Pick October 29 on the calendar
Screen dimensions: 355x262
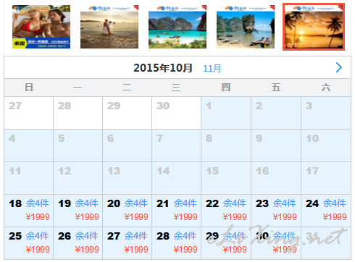226,243
